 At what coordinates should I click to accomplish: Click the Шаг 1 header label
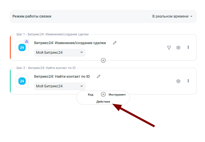pos(53,34)
